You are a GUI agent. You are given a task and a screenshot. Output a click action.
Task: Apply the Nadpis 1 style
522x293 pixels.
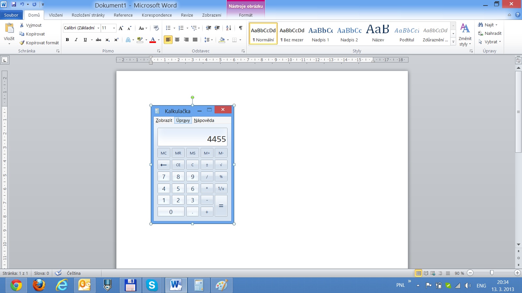click(321, 34)
